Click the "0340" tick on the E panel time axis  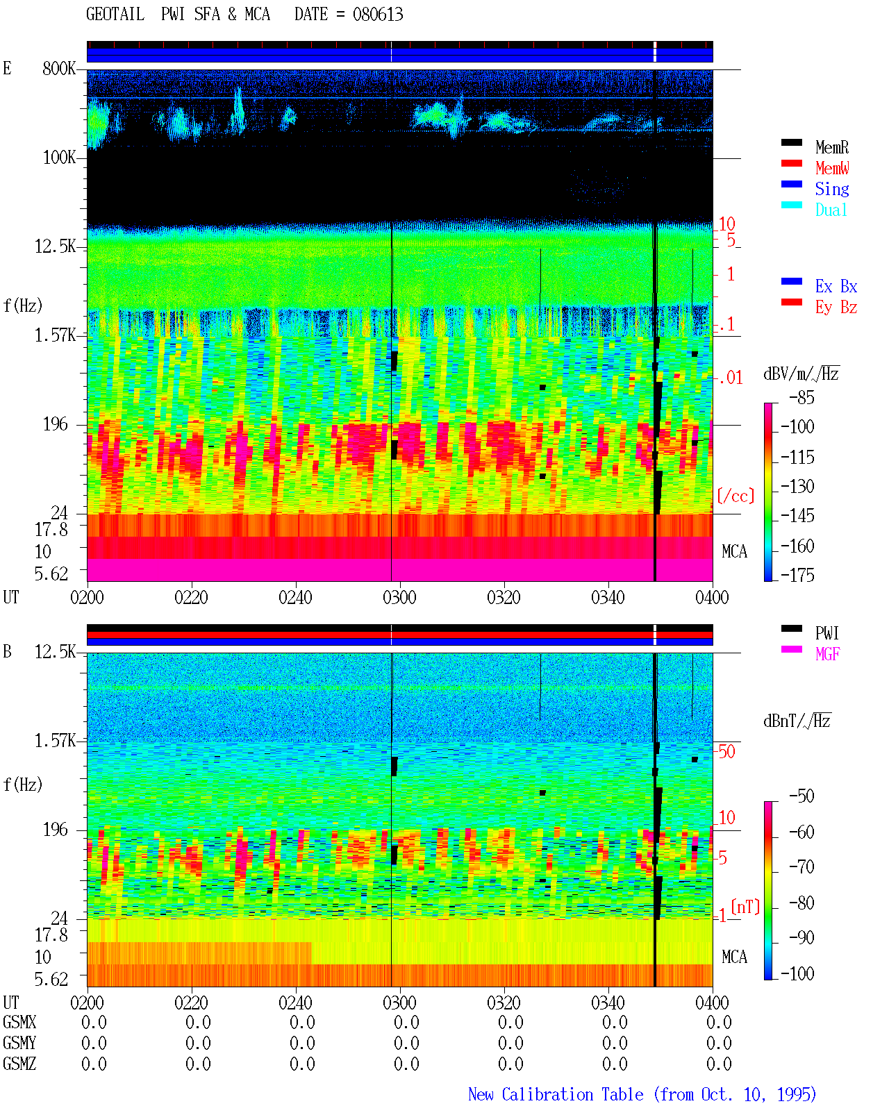608,598
